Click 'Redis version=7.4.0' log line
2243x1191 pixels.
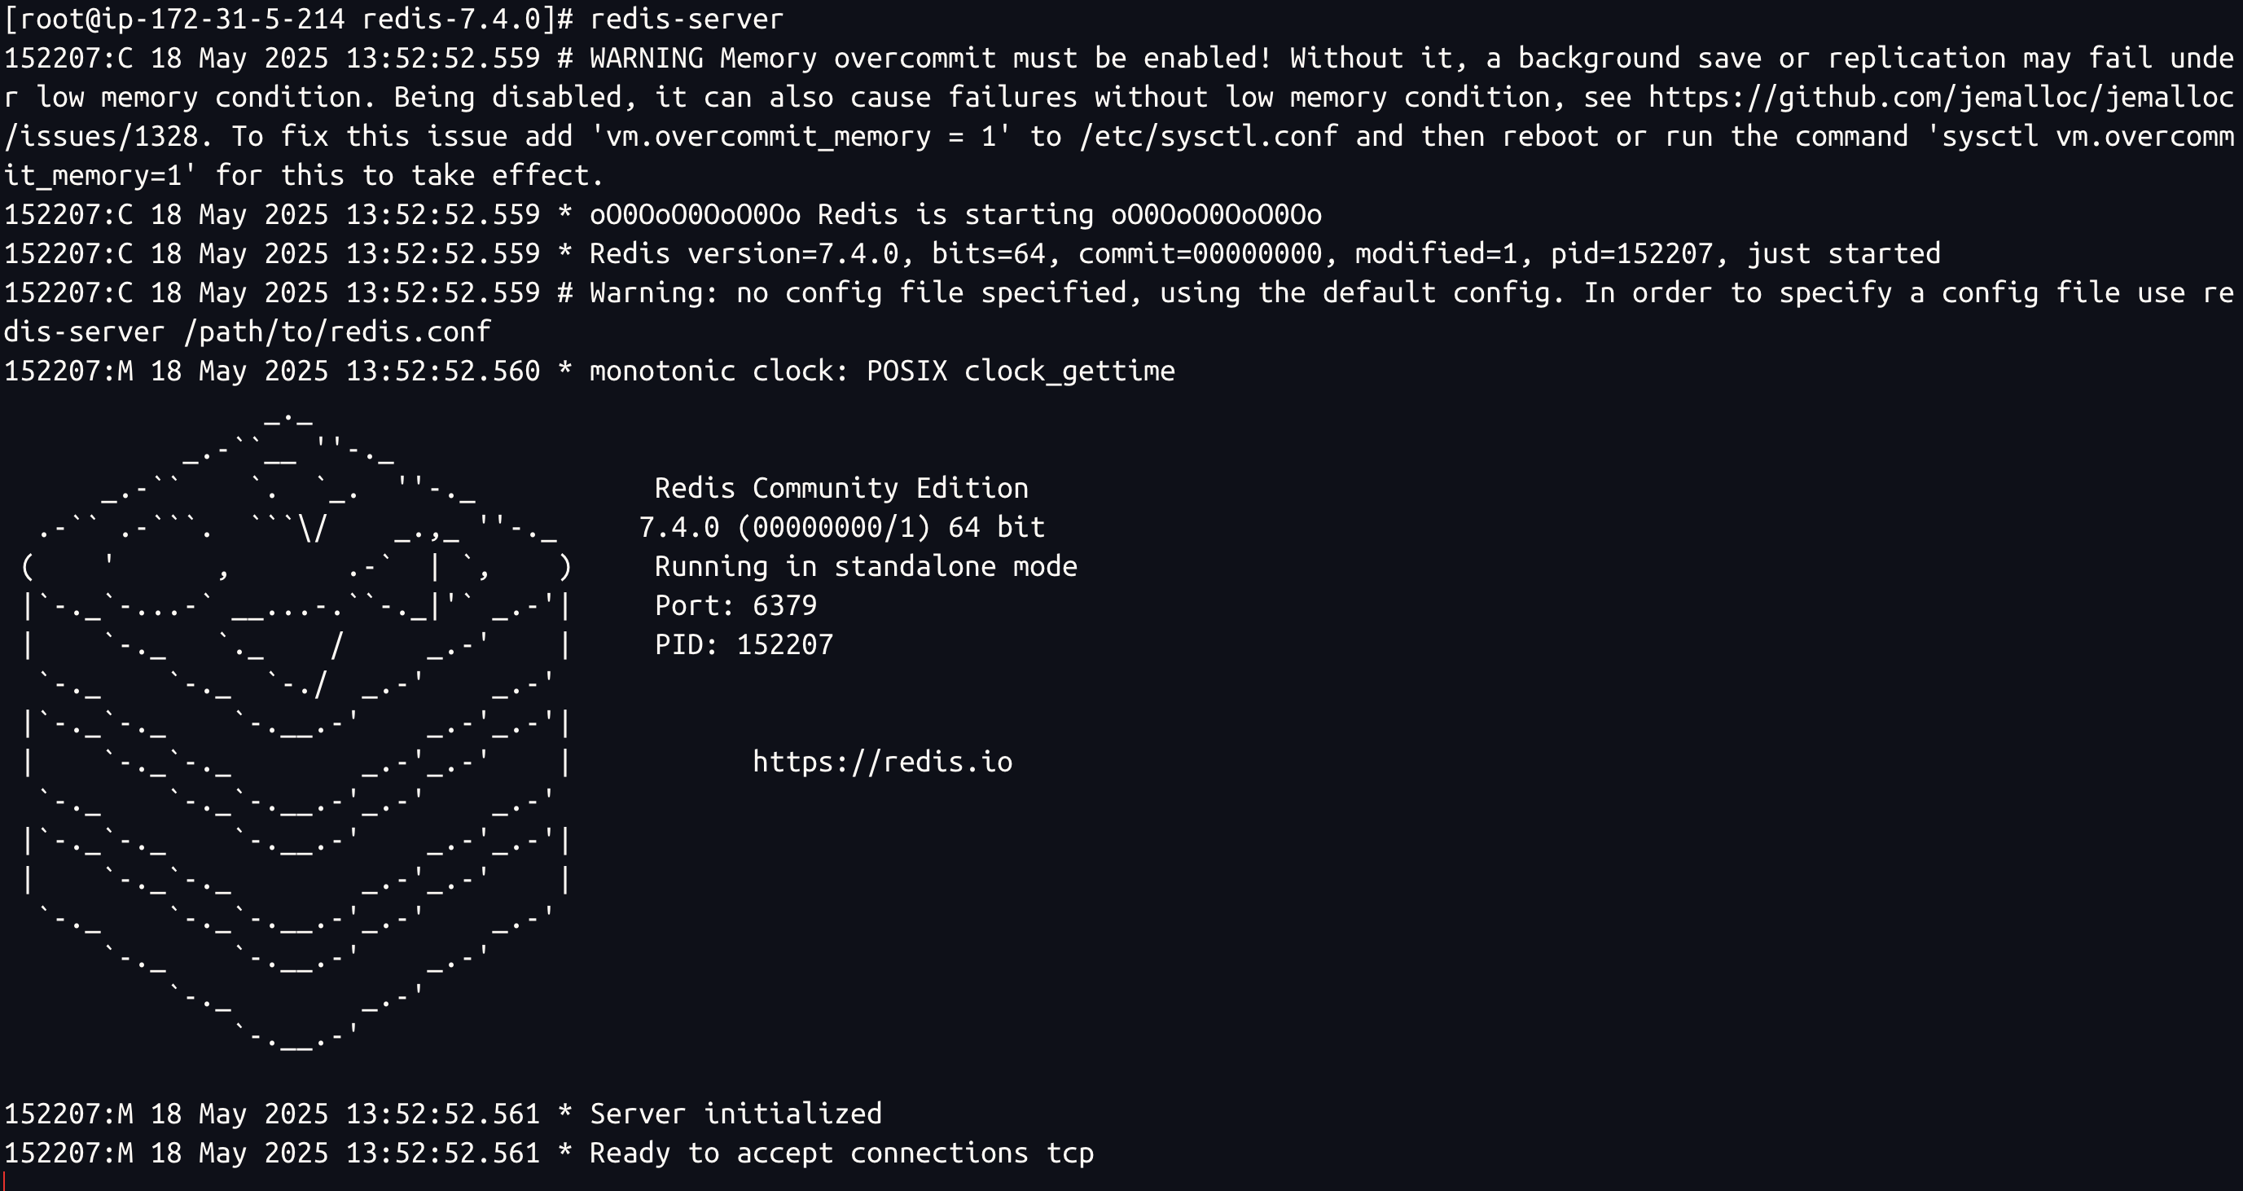pyautogui.click(x=972, y=253)
